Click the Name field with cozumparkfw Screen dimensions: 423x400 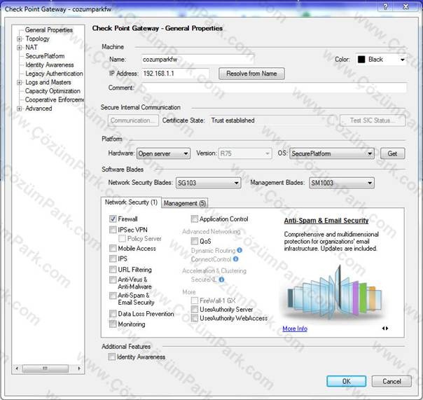point(197,60)
